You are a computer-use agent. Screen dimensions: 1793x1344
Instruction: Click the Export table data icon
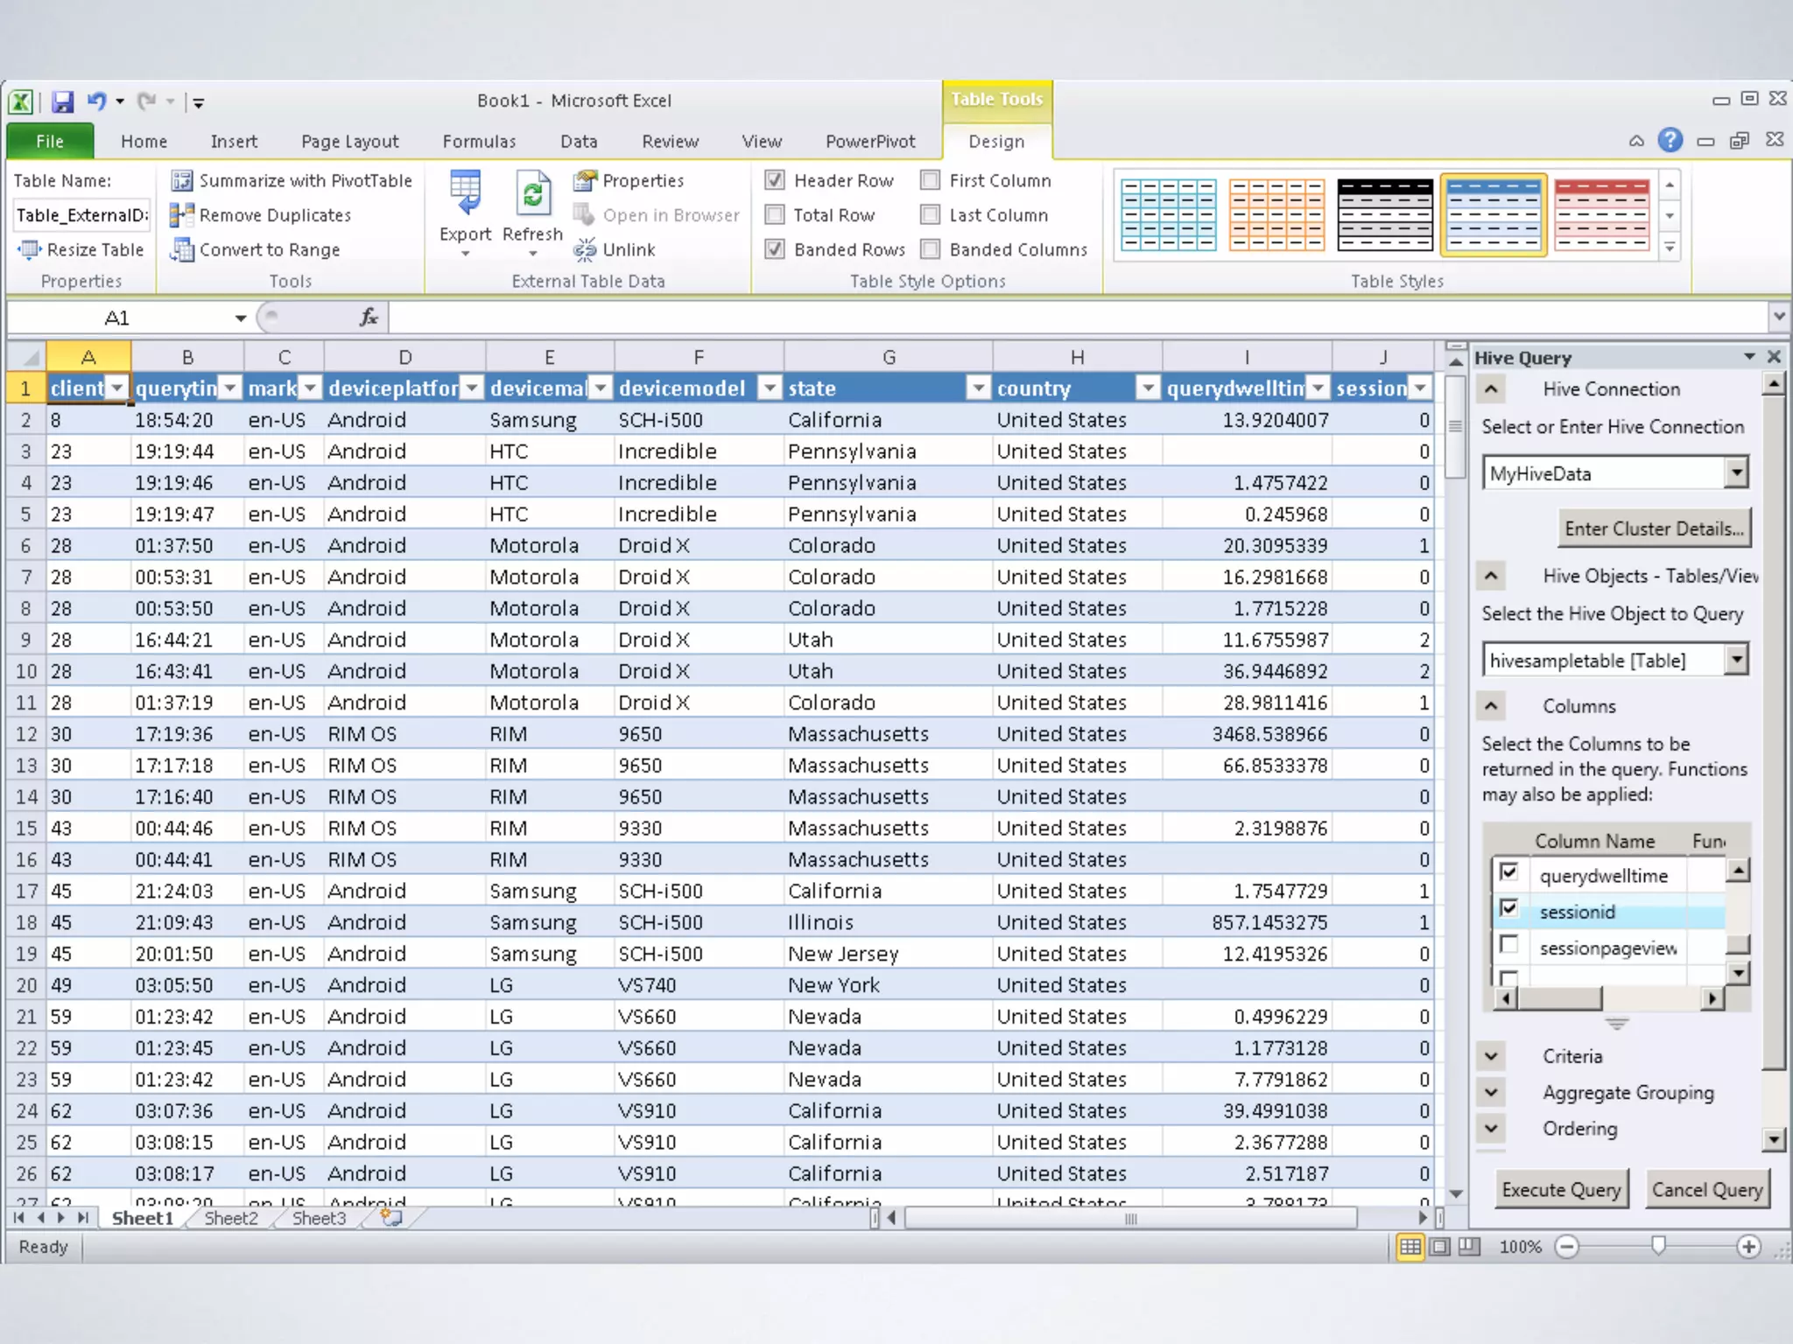[x=465, y=194]
